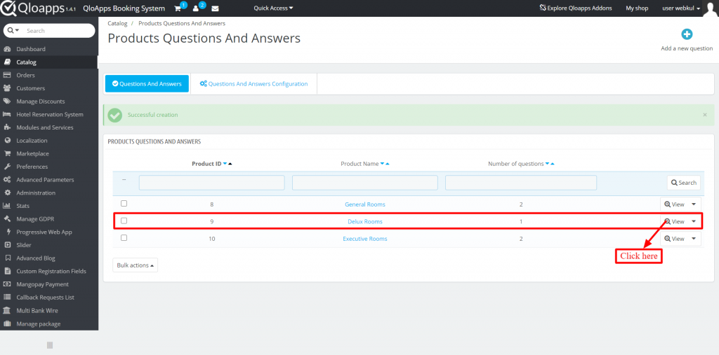Expand actions arrow beside Executive Rooms View
The image size is (719, 355).
694,239
